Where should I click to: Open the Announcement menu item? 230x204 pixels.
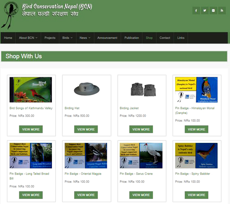107,38
